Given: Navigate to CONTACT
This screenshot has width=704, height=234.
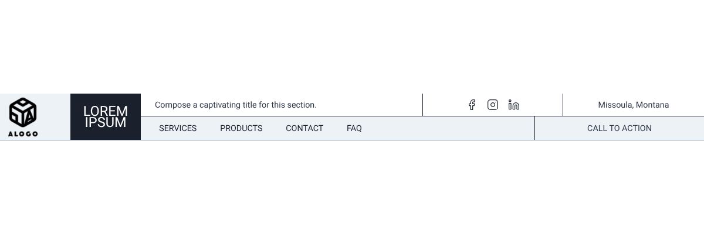Looking at the screenshot, I should click(x=304, y=128).
